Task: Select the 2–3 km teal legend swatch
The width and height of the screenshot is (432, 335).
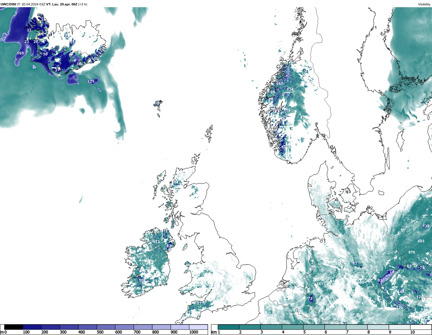Action: point(250,327)
